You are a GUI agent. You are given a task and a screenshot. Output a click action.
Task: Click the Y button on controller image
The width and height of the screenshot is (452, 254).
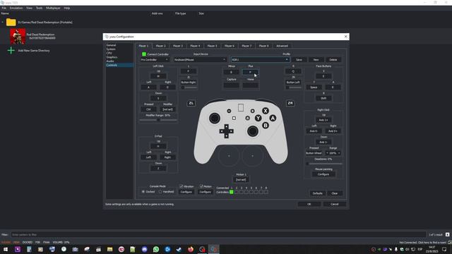[258, 118]
